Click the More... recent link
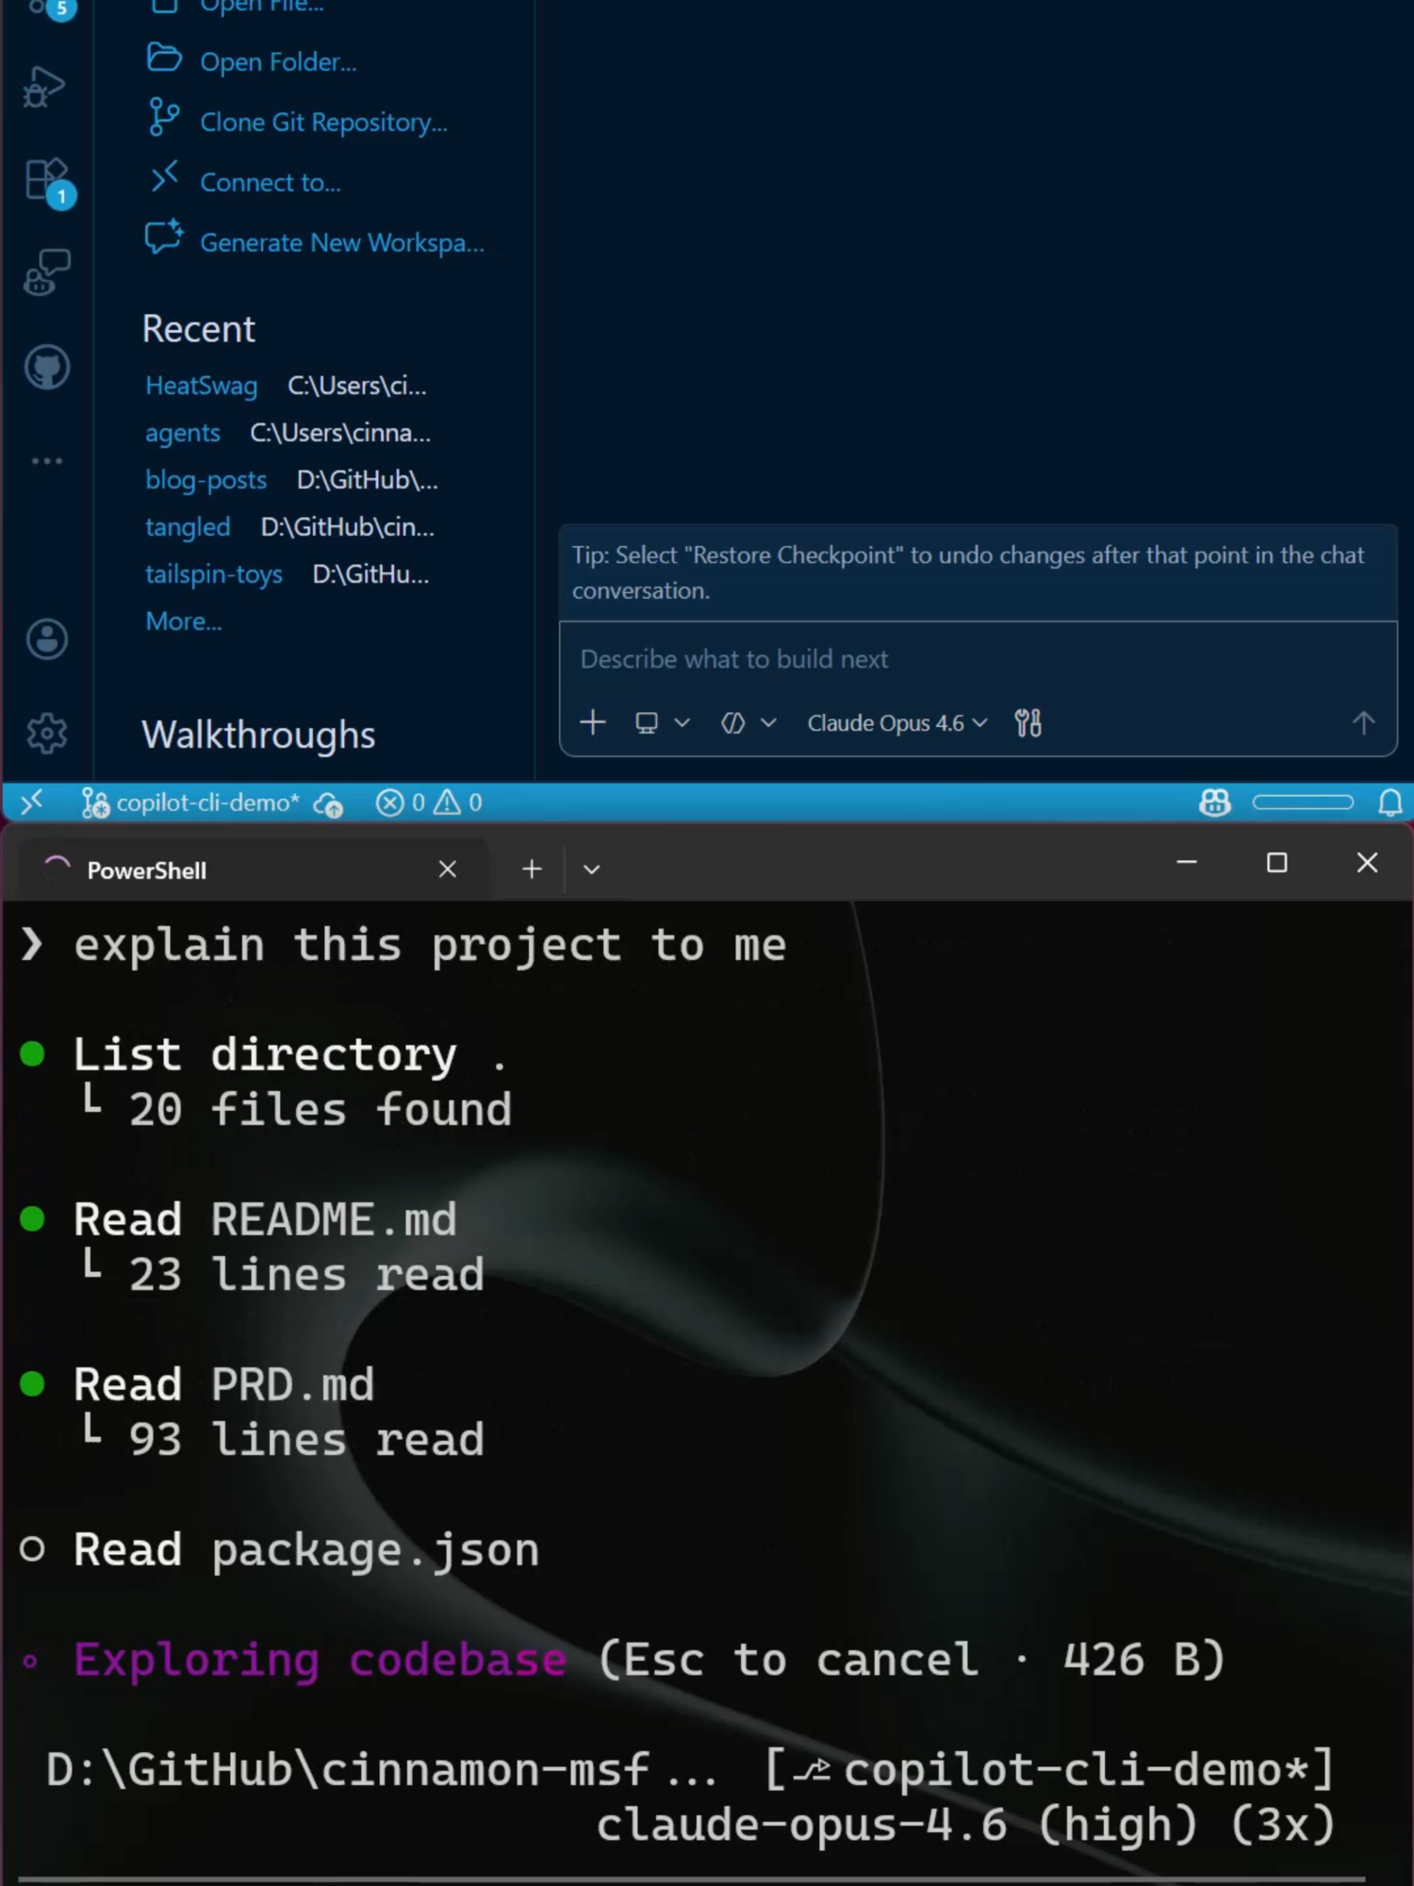The width and height of the screenshot is (1414, 1886). pyautogui.click(x=184, y=621)
